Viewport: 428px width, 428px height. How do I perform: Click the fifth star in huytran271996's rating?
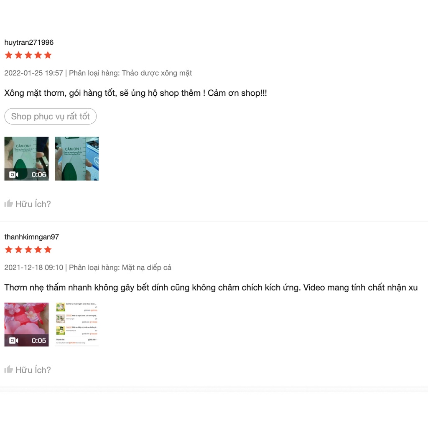pyautogui.click(x=48, y=55)
